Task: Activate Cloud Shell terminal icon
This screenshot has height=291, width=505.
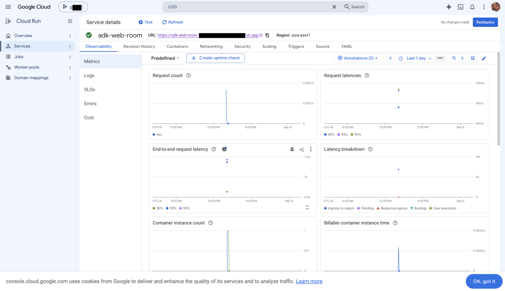Action: tap(461, 7)
